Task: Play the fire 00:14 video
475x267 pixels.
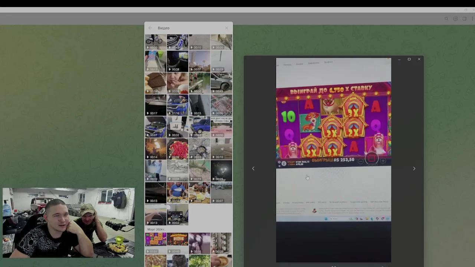Action: pos(155,149)
